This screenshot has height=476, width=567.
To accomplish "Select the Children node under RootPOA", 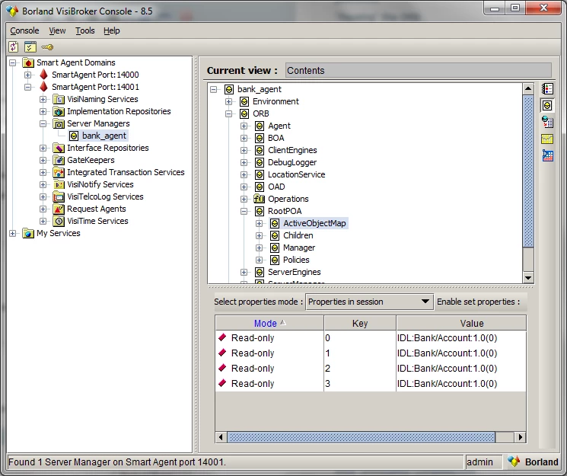I will click(298, 235).
